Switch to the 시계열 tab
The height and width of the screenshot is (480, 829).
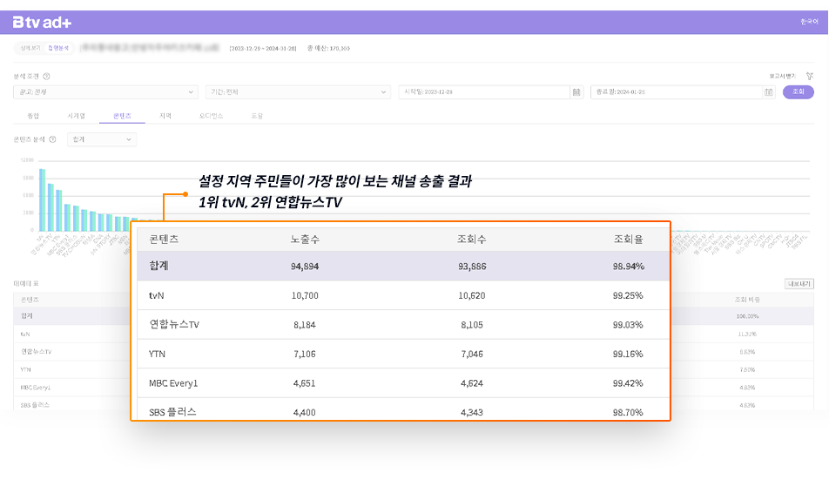coord(76,116)
